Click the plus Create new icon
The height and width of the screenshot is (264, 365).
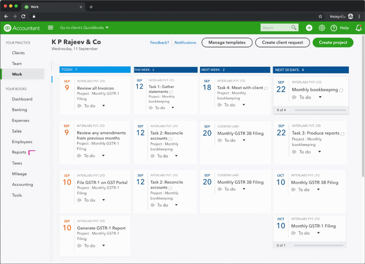309,28
